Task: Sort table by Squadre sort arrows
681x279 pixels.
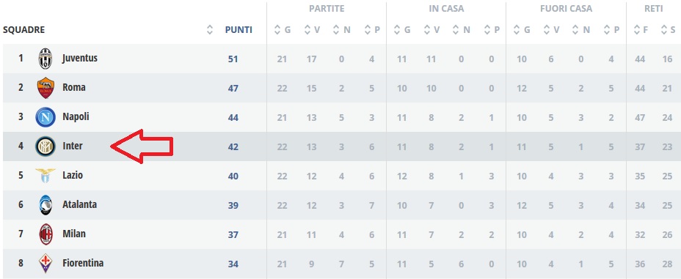Action: pos(210,30)
